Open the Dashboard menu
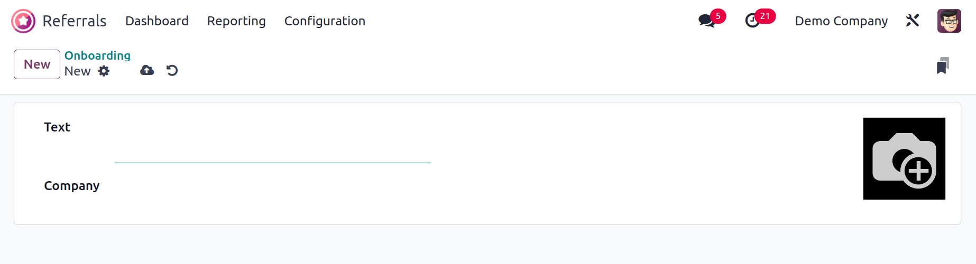The image size is (976, 264). pos(157,21)
